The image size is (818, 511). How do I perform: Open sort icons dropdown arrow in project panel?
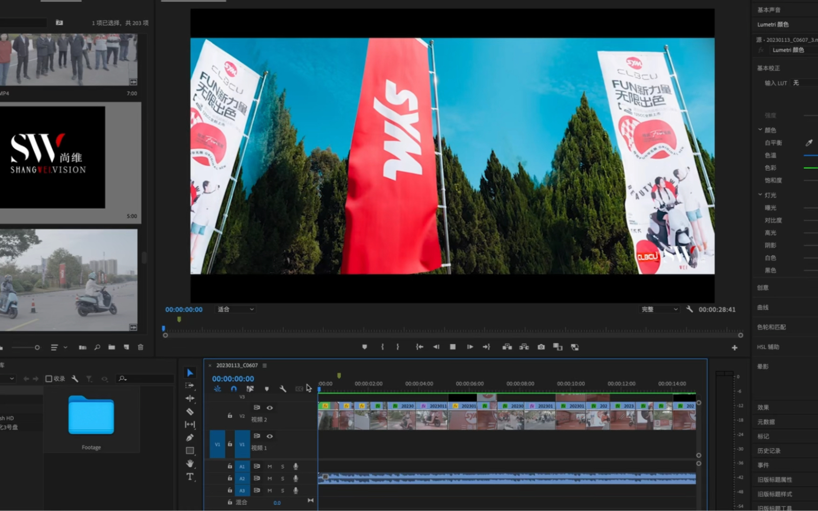pyautogui.click(x=65, y=347)
